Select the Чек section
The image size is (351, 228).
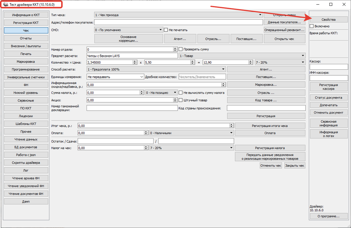26,30
